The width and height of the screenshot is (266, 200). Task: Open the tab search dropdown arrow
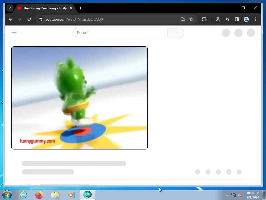(10, 8)
